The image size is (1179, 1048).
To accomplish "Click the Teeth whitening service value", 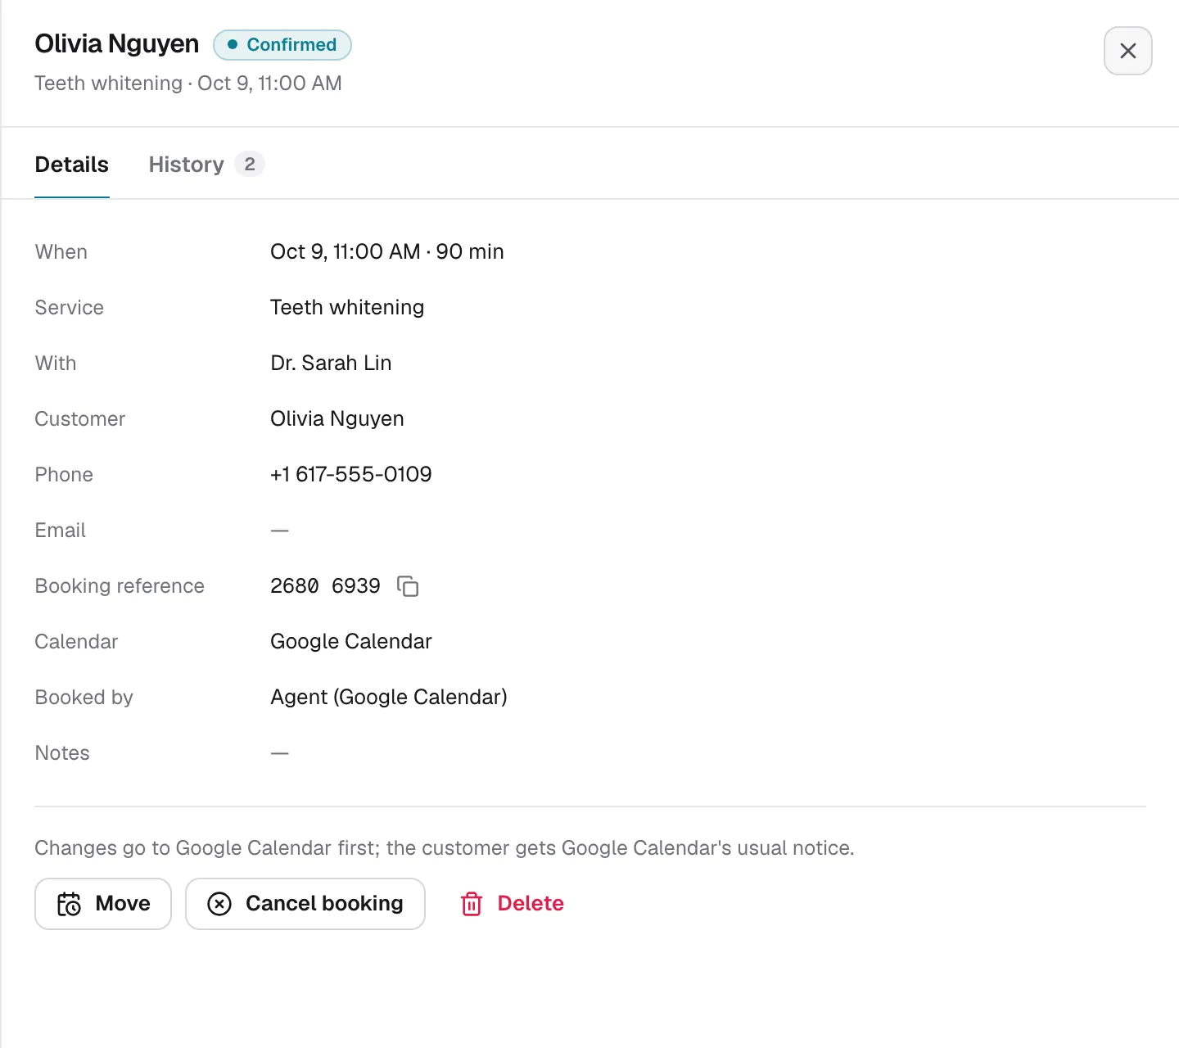I will pos(347,308).
